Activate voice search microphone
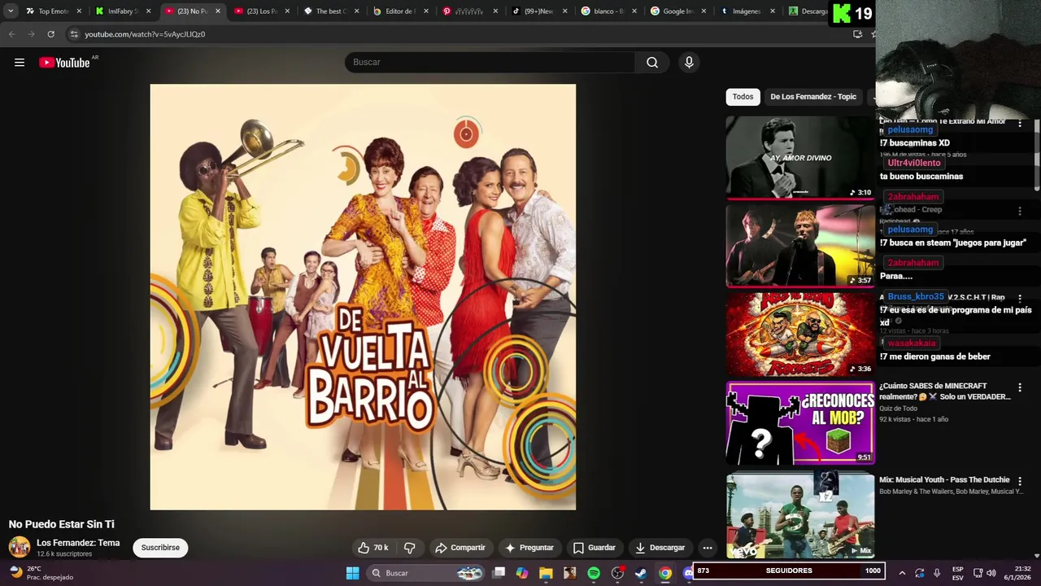1041x586 pixels. click(x=689, y=62)
